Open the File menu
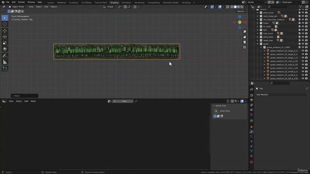Image resolution: width=310 pixels, height=174 pixels. [x=8, y=2]
